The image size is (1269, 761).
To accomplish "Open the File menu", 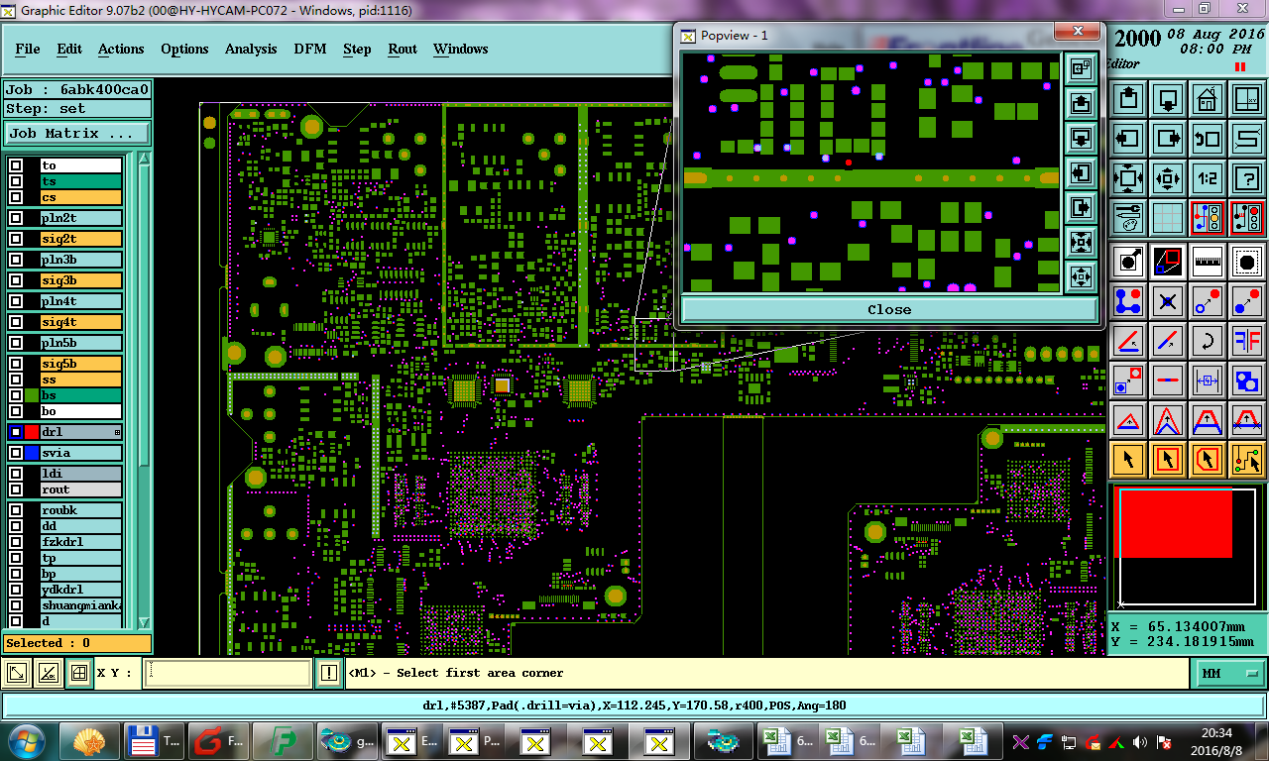I will [28, 49].
